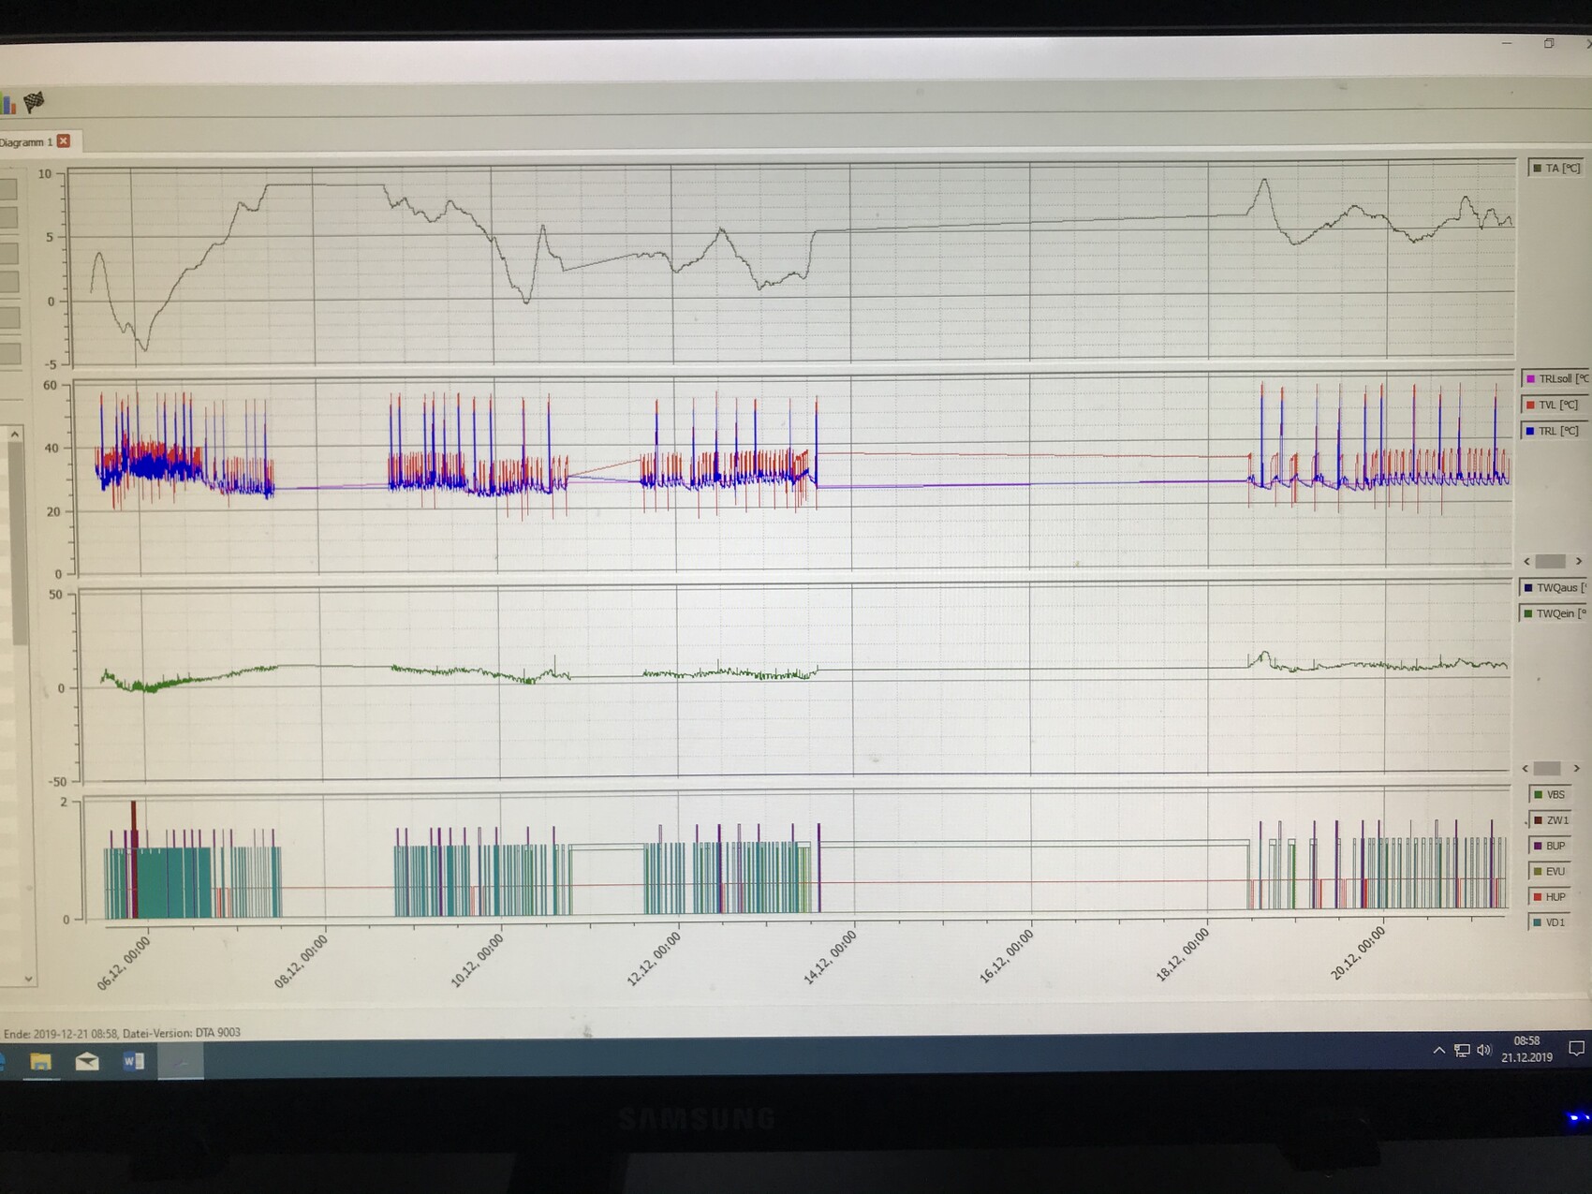1592x1194 pixels.
Task: Click the bar chart toolbar icon
Action: pos(8,103)
